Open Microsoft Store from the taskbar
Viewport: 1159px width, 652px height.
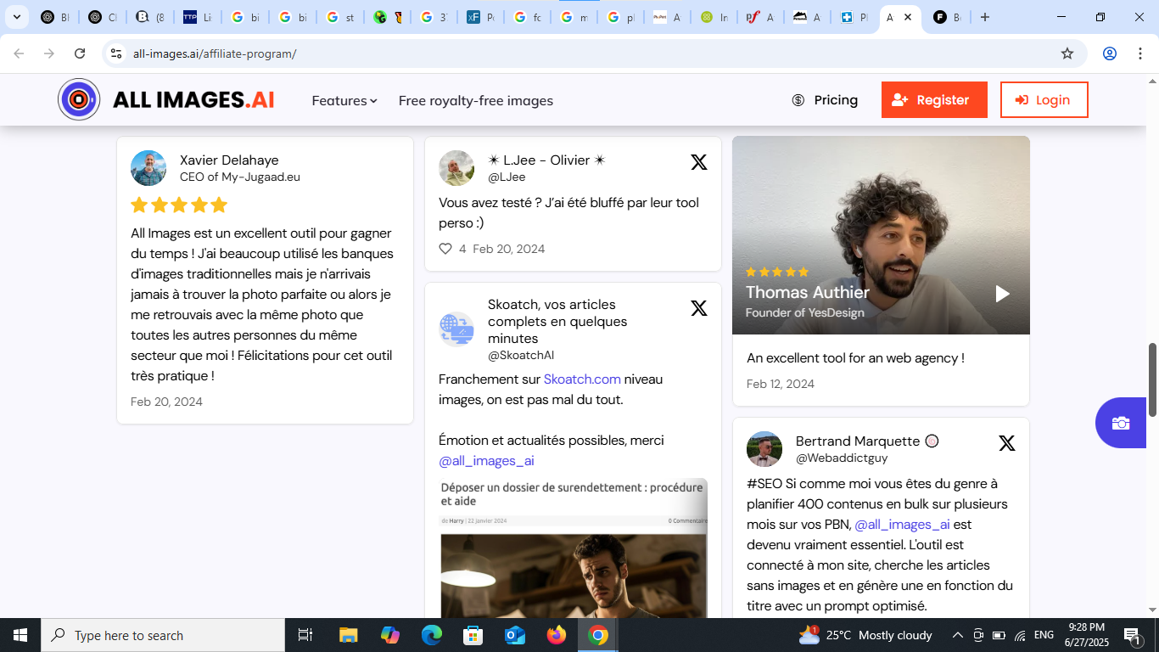[473, 635]
